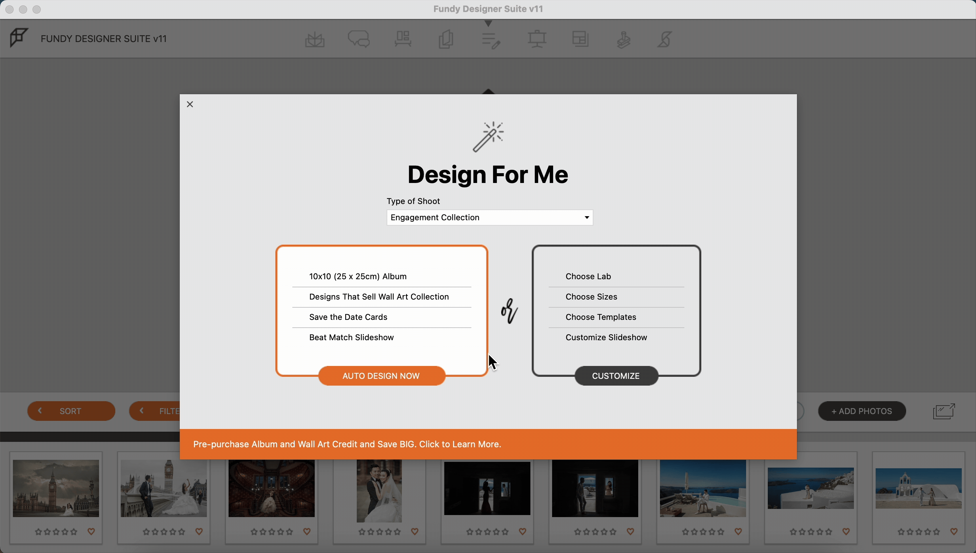Favorite the white chapel couple photo
This screenshot has width=976, height=553.
pos(954,532)
